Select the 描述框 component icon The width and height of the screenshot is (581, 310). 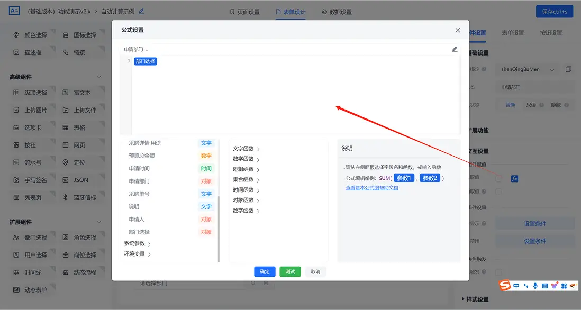pyautogui.click(x=16, y=52)
